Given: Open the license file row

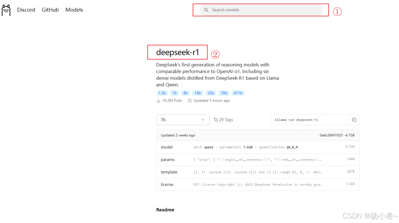Looking at the screenshot, I should click(x=258, y=185).
